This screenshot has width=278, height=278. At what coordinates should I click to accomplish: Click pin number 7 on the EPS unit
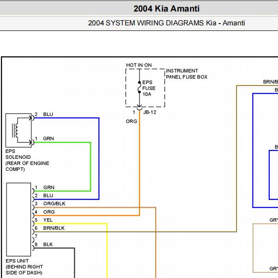[36, 236]
